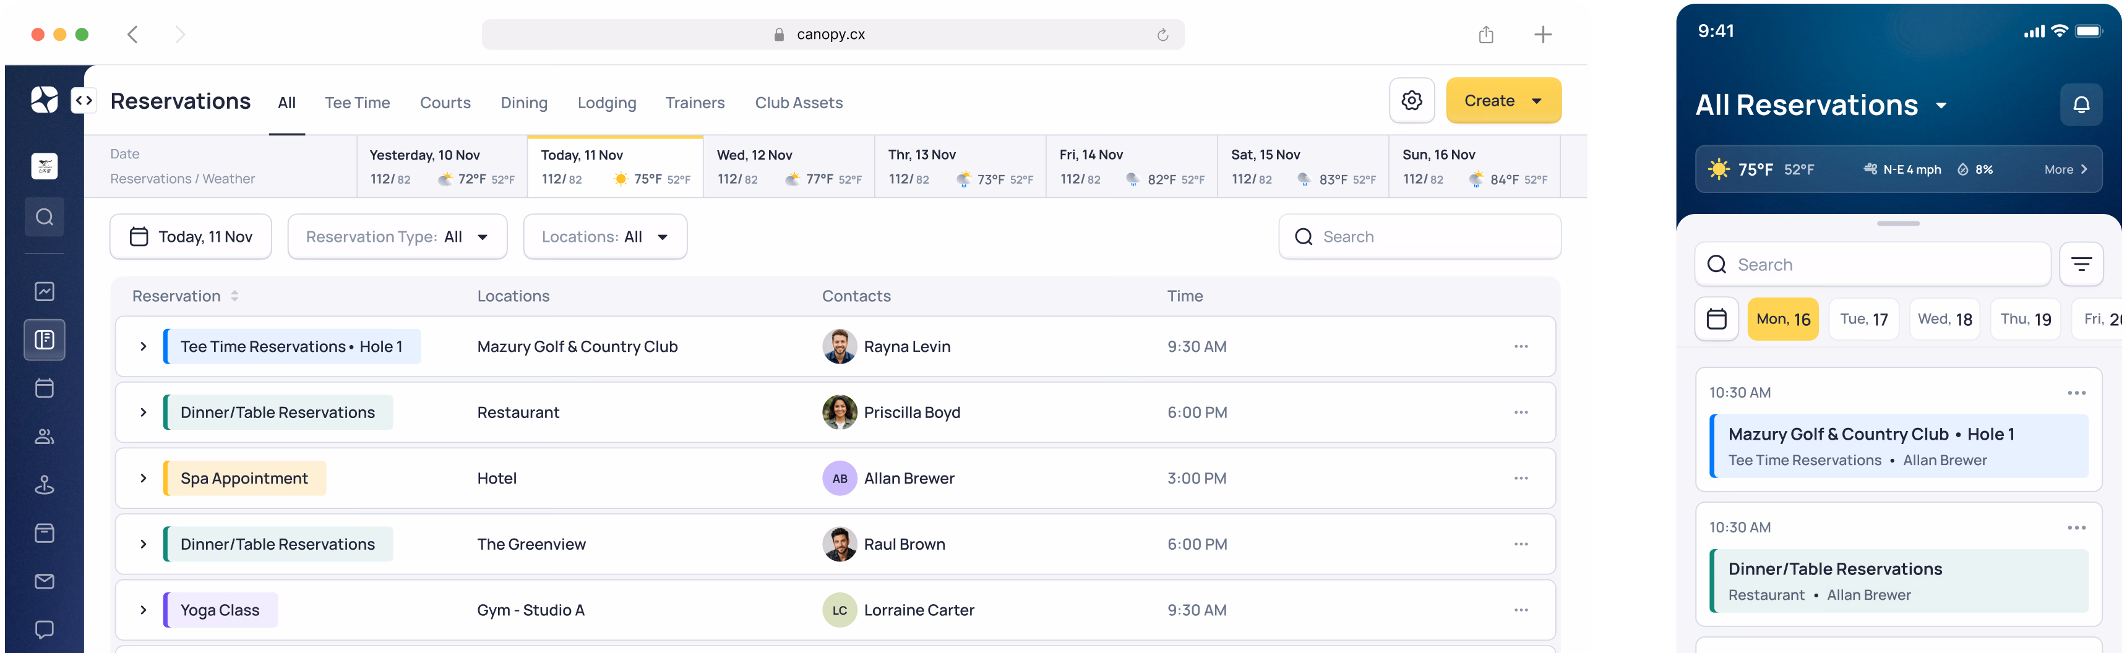This screenshot has height=653, width=2127.
Task: Go back with browser back arrow
Action: 133,34
